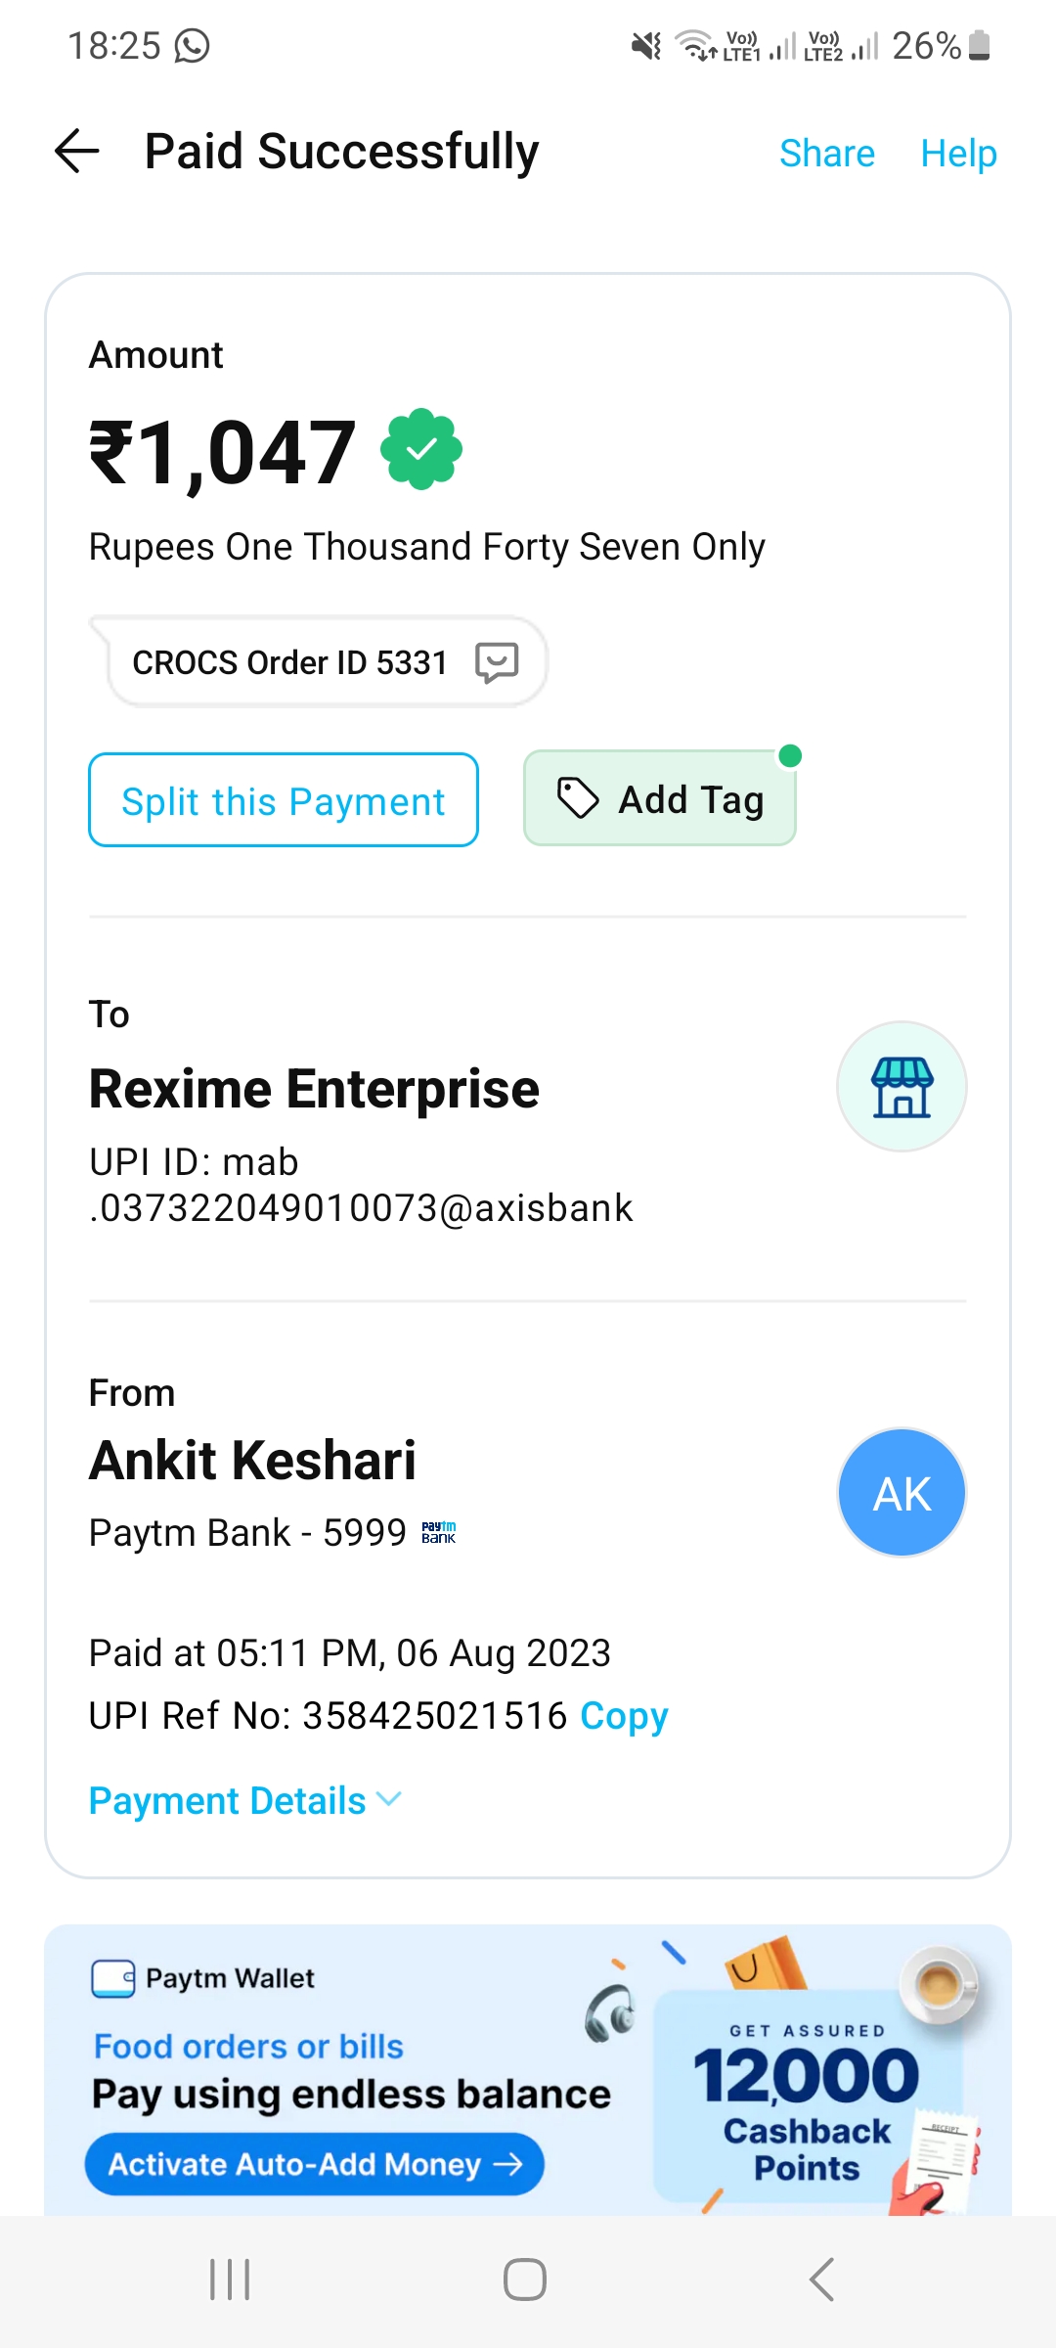Tap the green verified checkmark badge
Screen dimensions: 1056x2348
tap(421, 449)
